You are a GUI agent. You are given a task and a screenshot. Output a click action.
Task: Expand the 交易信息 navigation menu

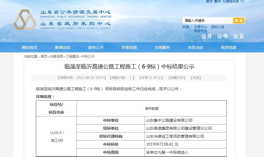(129, 47)
